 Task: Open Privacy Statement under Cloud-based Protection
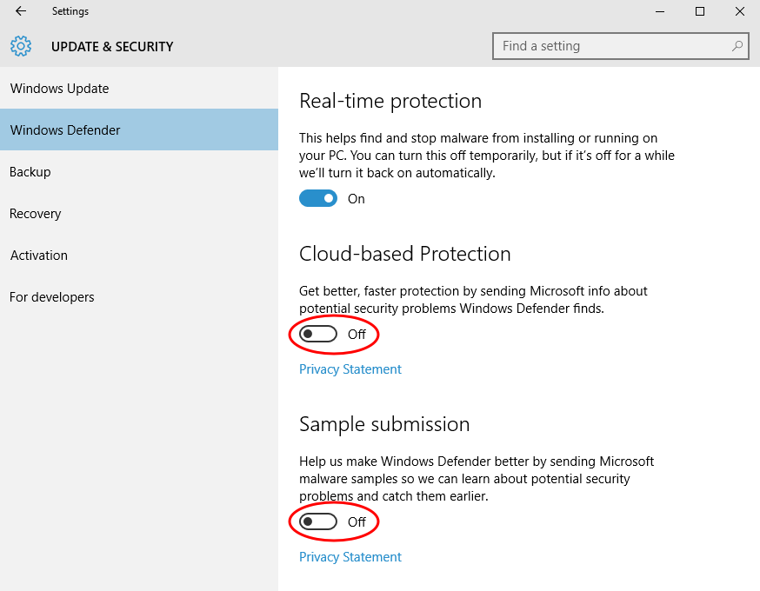point(350,369)
